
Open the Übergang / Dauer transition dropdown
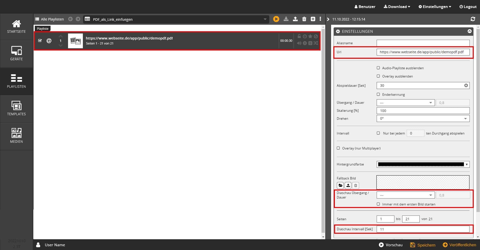pos(405,103)
